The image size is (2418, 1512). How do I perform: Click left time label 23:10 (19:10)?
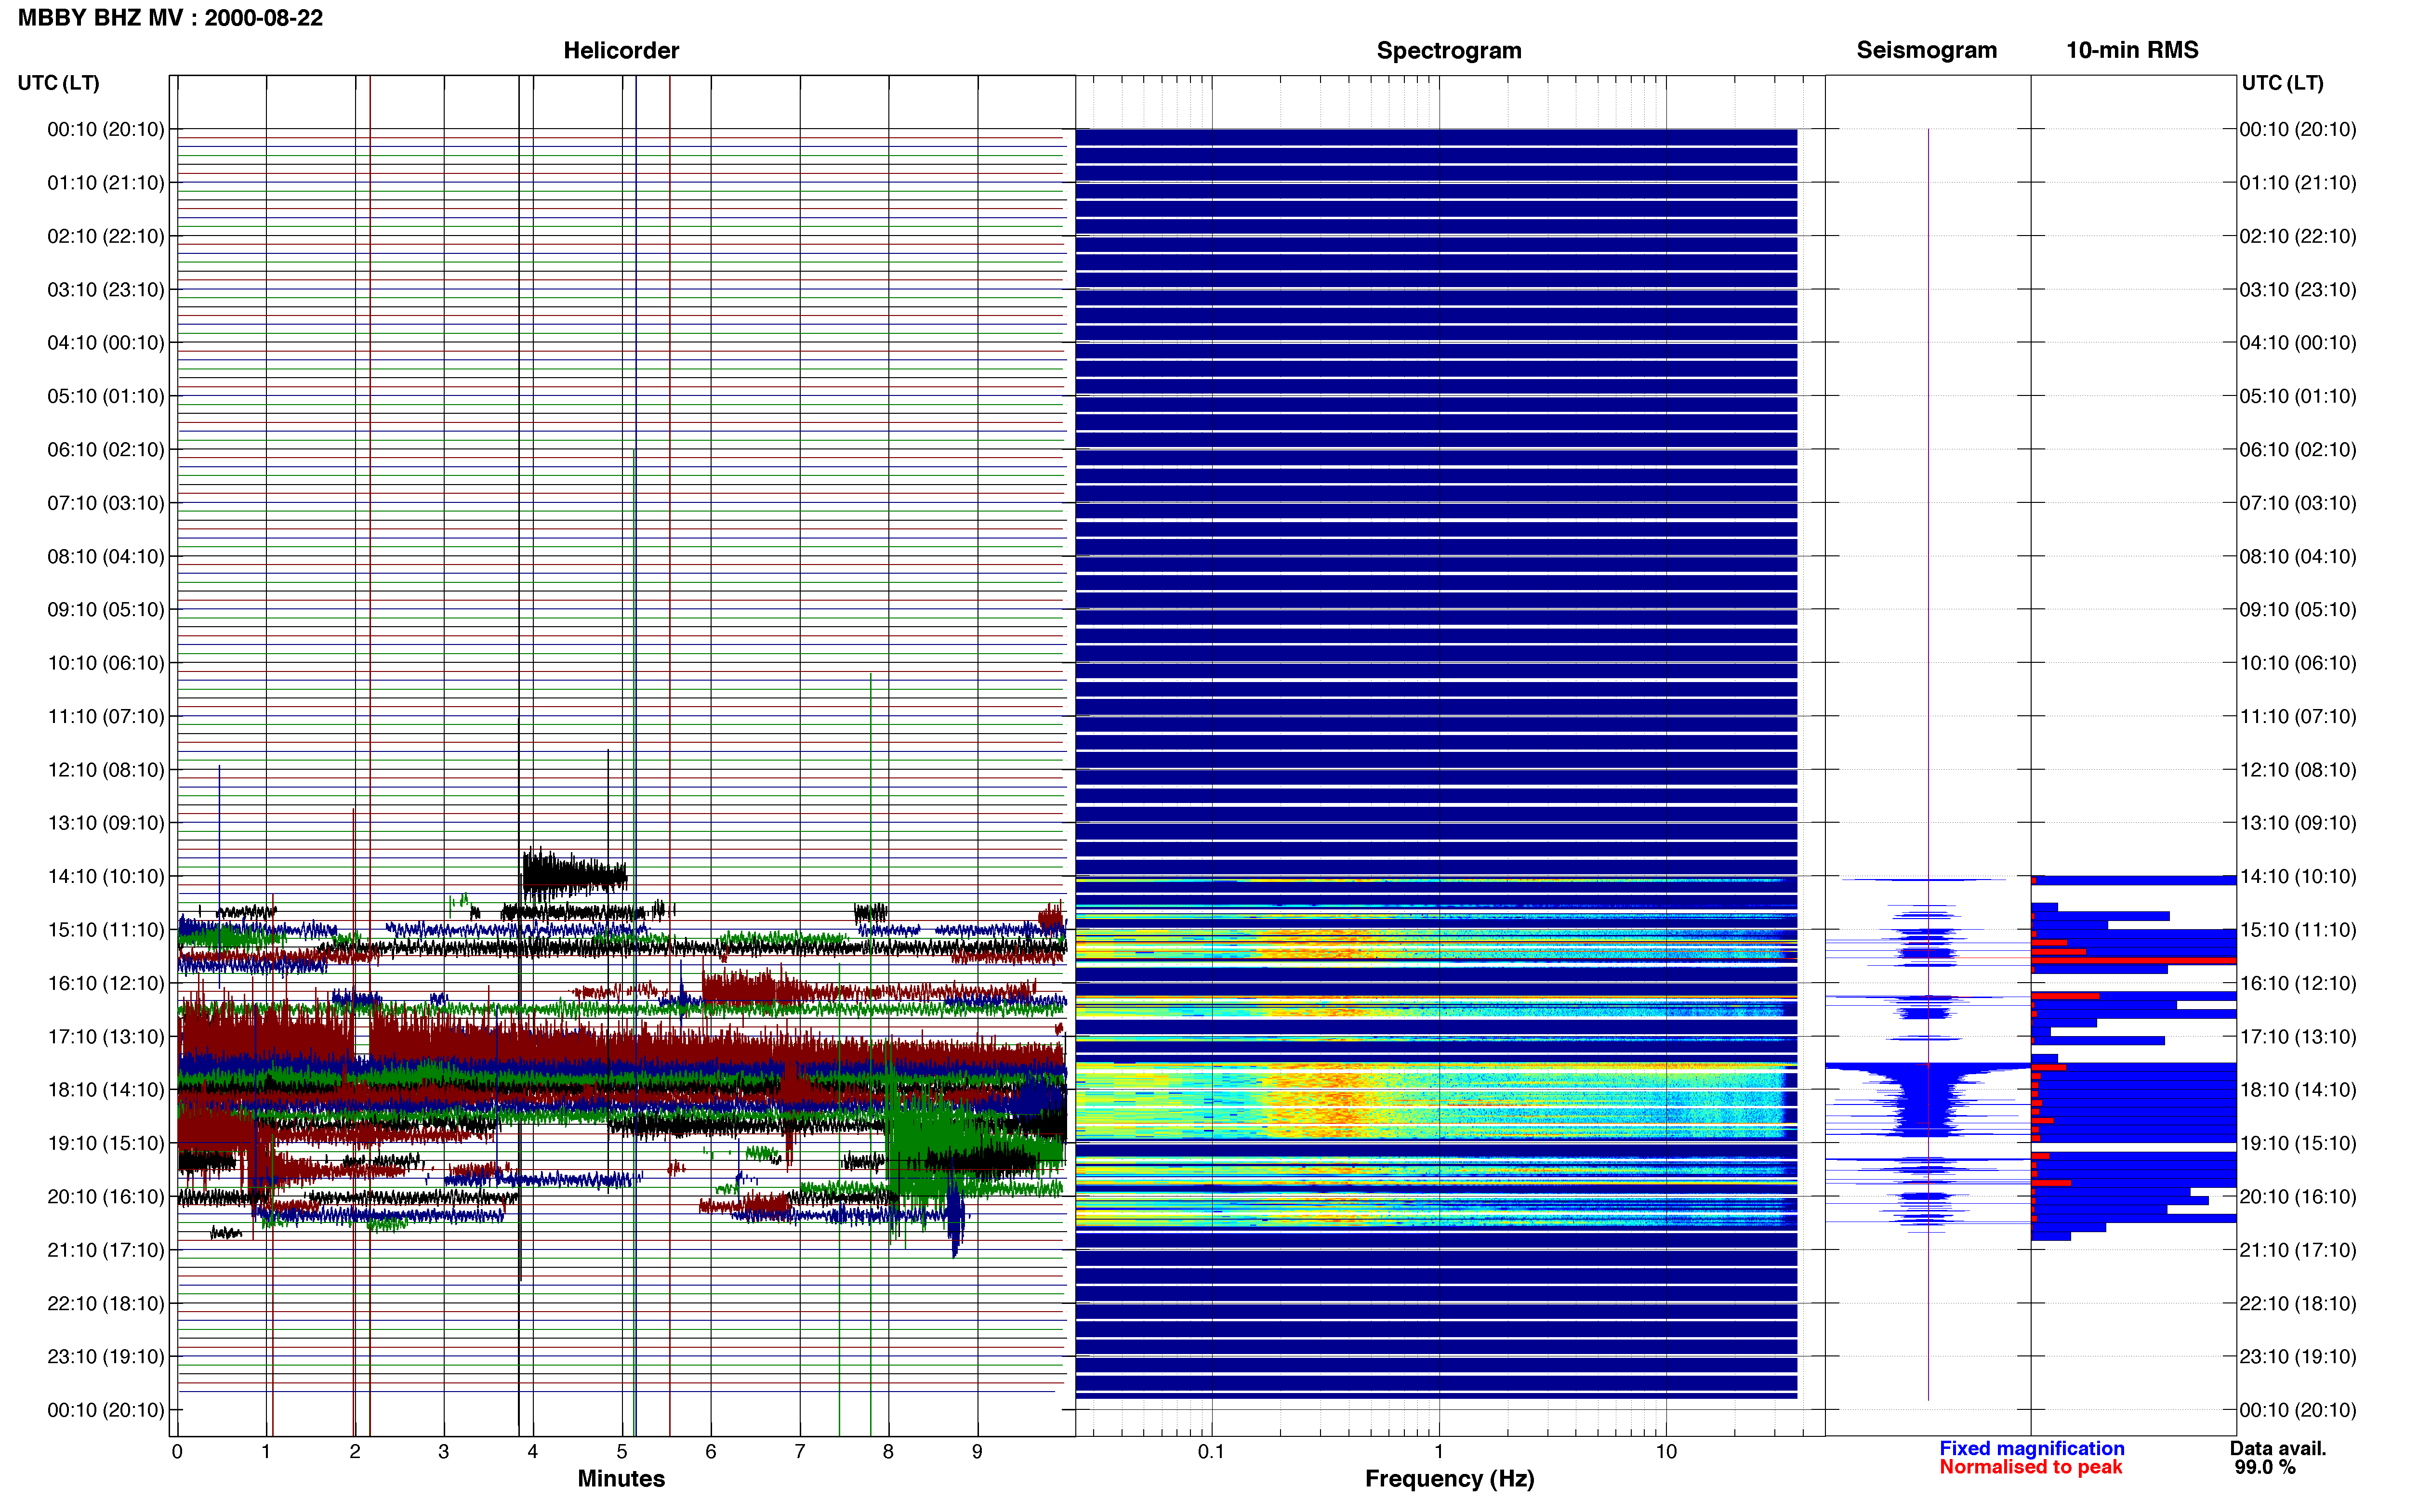click(106, 1357)
